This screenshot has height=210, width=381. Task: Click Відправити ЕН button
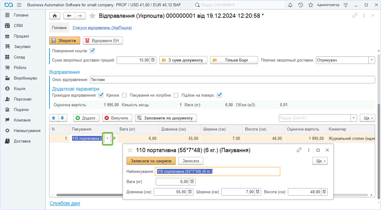pyautogui.click(x=103, y=41)
